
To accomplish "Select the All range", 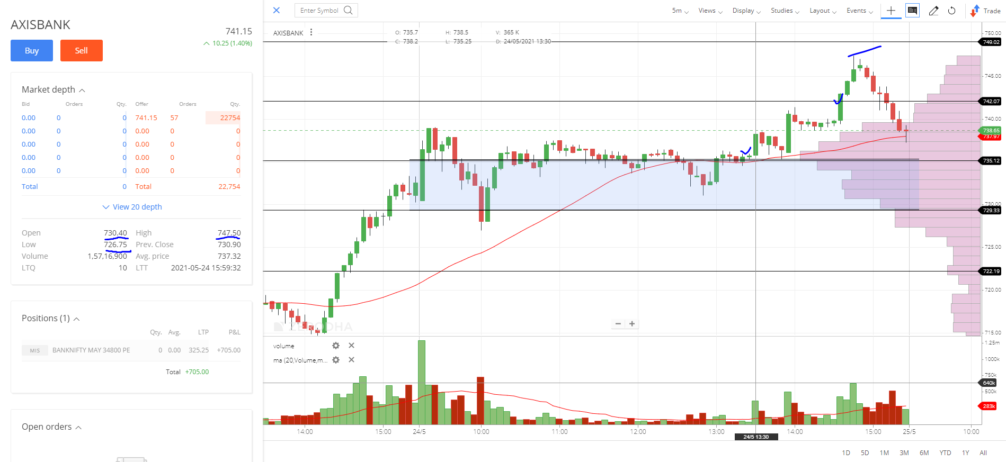I will [x=983, y=453].
